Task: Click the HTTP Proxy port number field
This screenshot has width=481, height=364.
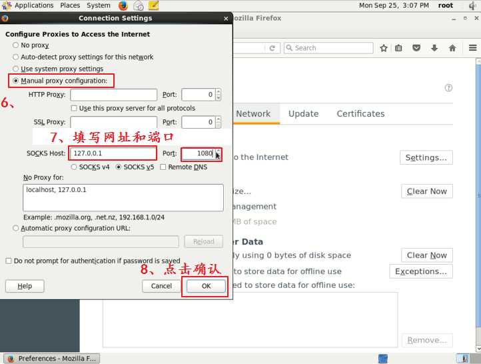Action: click(x=199, y=95)
